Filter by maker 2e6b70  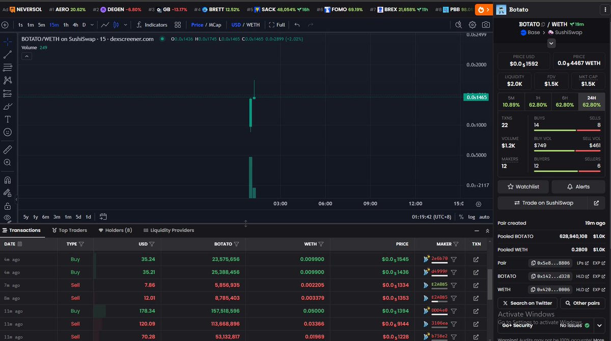point(454,259)
